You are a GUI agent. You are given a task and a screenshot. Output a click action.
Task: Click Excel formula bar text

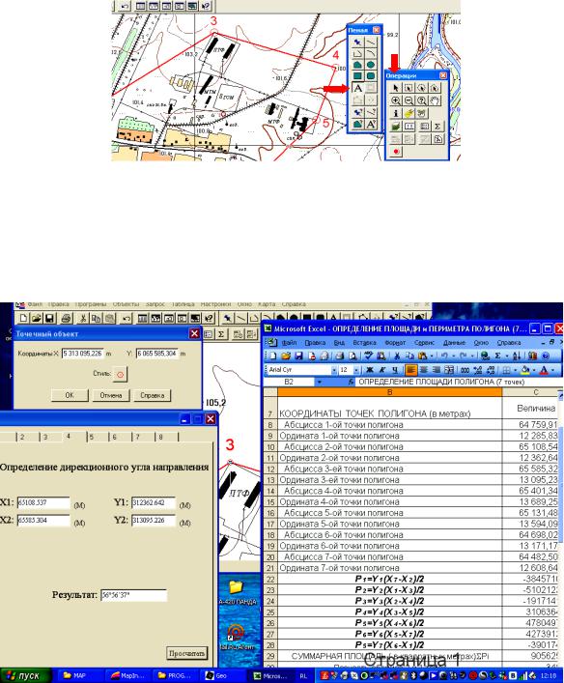(441, 382)
